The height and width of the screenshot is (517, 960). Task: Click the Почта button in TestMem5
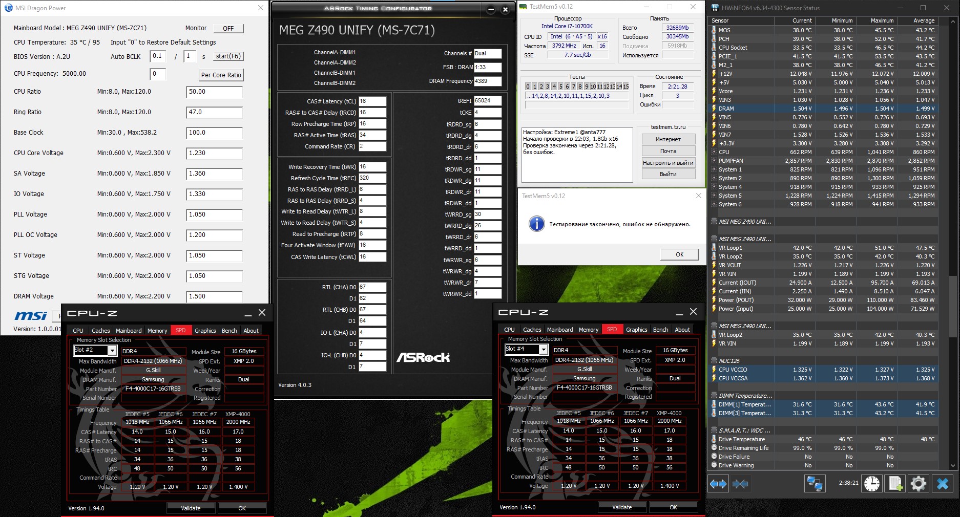[668, 151]
